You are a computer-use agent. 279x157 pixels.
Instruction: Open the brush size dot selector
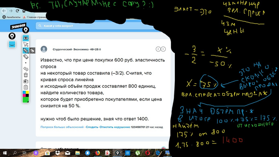[x=26, y=63]
